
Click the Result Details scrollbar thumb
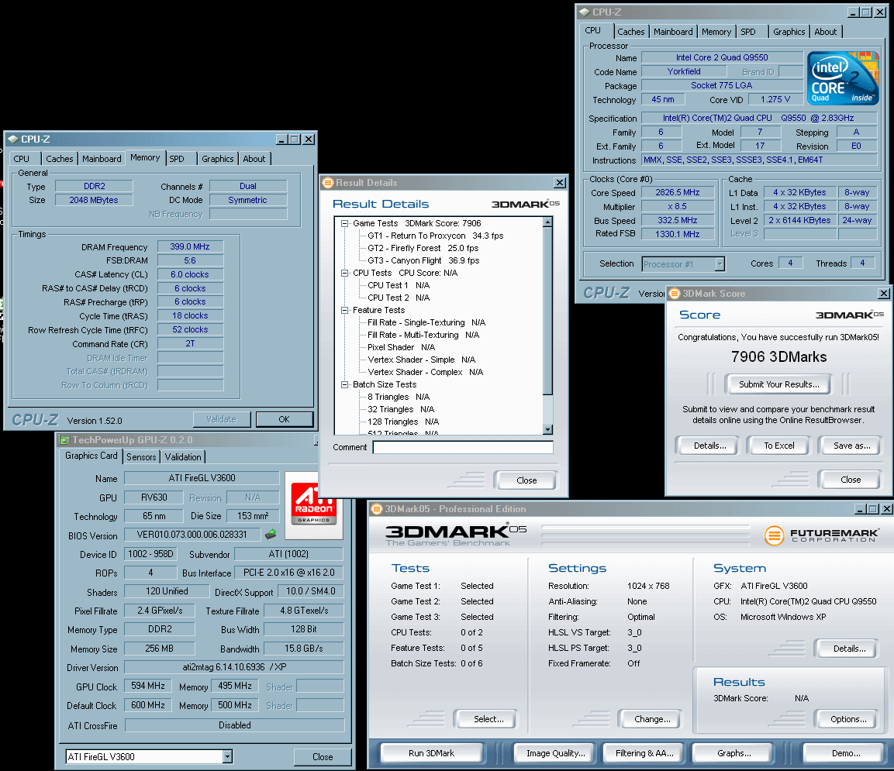548,311
